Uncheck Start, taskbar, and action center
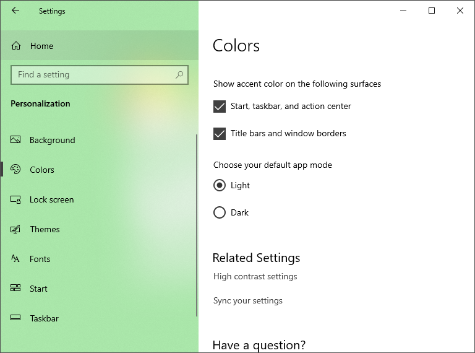Viewport: 475px width, 353px height. (x=220, y=107)
